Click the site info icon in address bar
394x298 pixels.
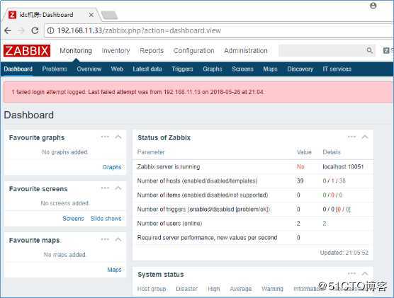tap(50, 30)
